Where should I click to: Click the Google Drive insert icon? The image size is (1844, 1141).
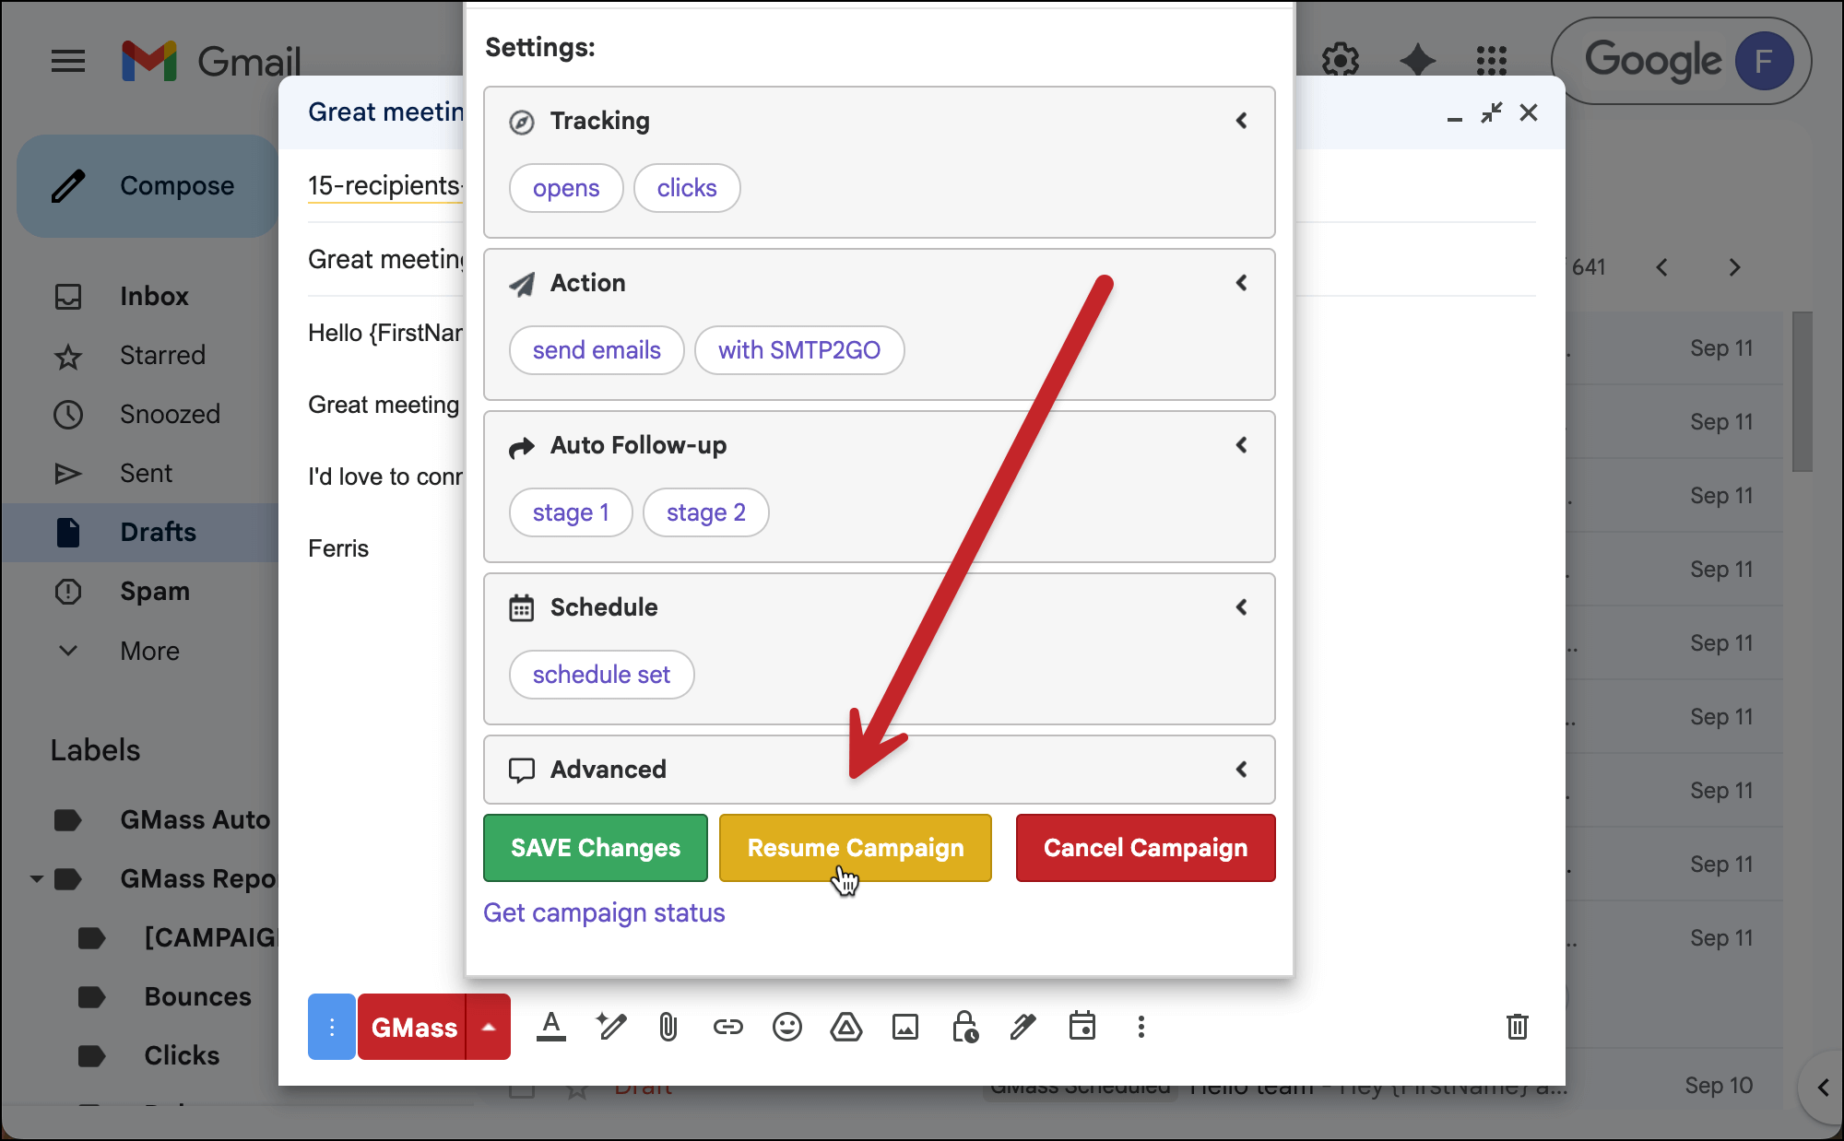pyautogui.click(x=845, y=1027)
